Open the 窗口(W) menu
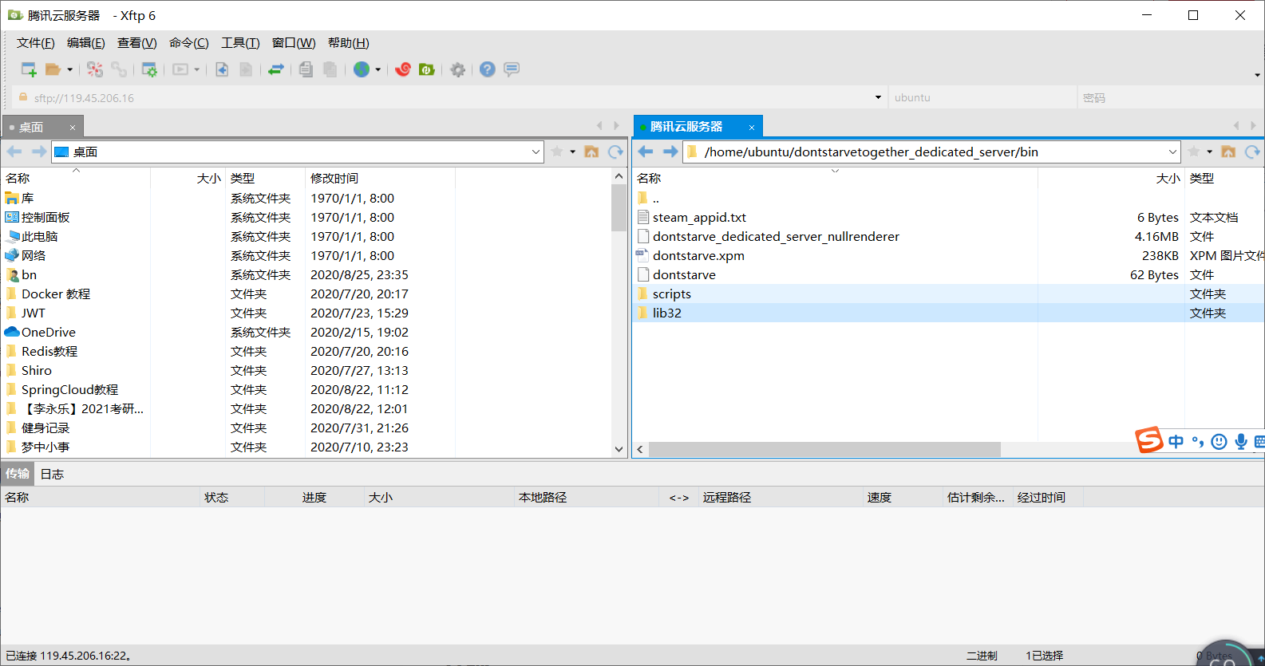1265x666 pixels. (x=294, y=43)
